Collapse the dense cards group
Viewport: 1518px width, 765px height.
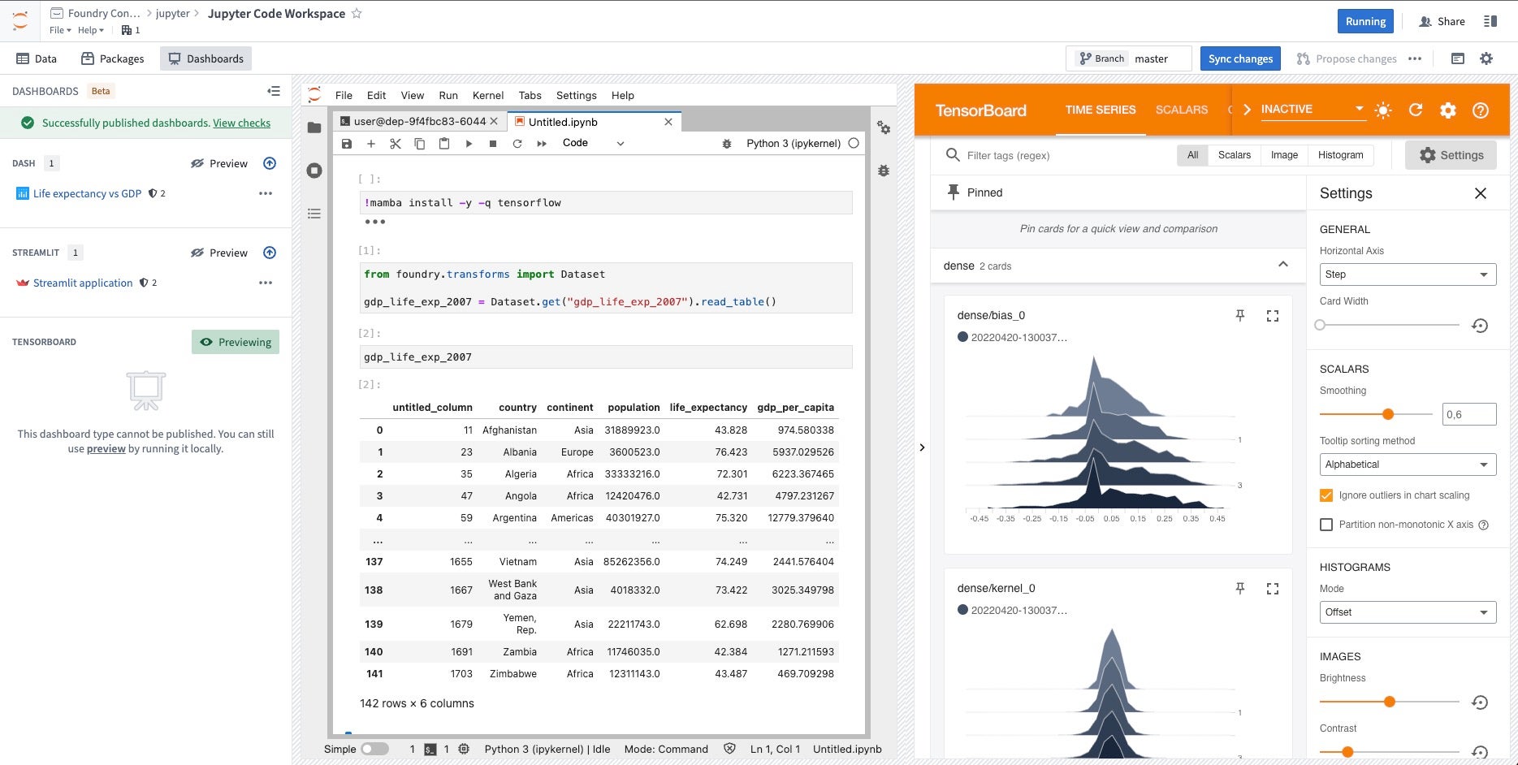1283,265
